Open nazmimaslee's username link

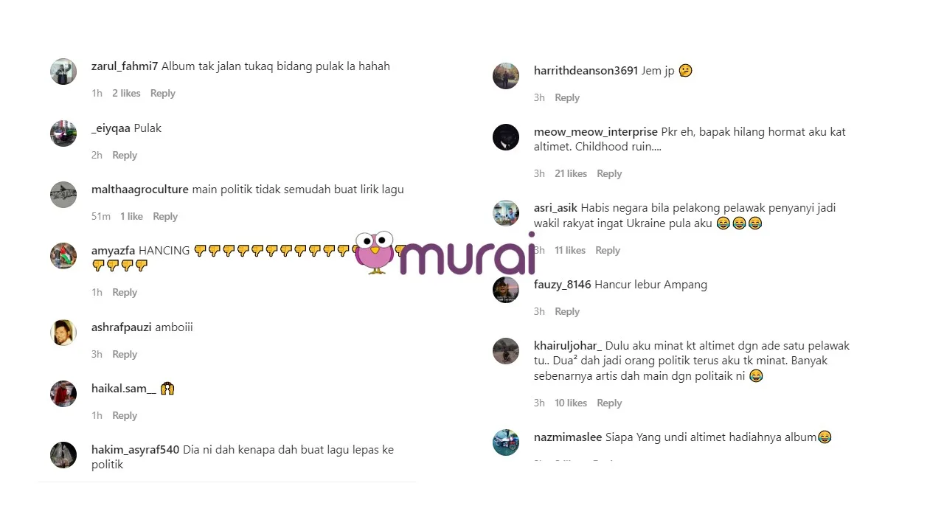coord(568,437)
